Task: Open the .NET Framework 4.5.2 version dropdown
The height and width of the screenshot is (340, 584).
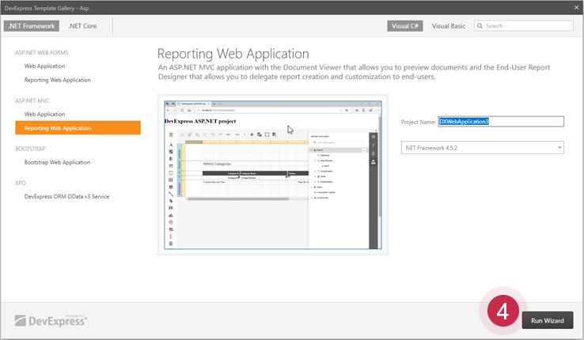Action: pyautogui.click(x=483, y=148)
